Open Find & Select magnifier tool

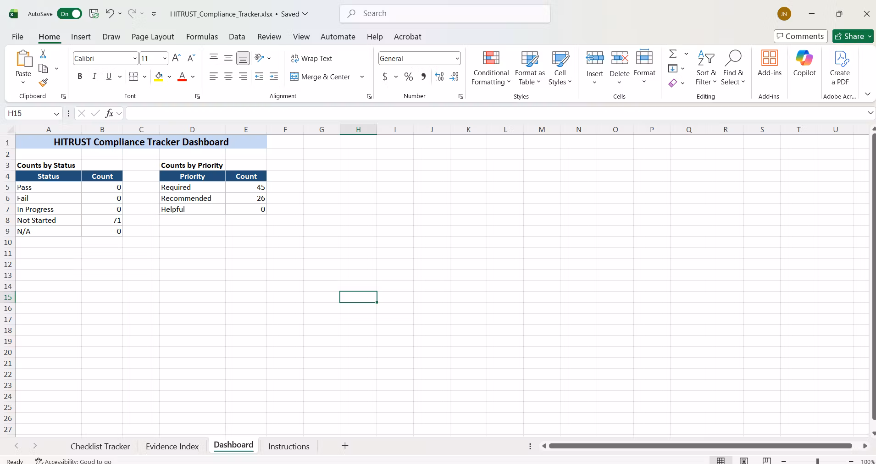click(733, 68)
